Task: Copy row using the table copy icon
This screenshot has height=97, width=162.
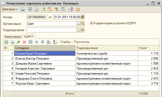Action: [12, 42]
